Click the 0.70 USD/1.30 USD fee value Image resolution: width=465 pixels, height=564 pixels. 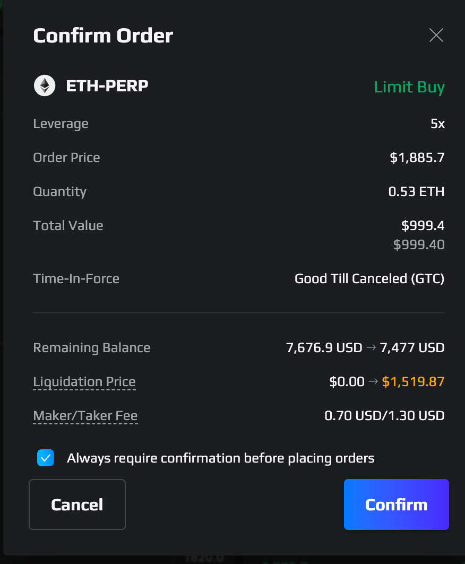[384, 416]
